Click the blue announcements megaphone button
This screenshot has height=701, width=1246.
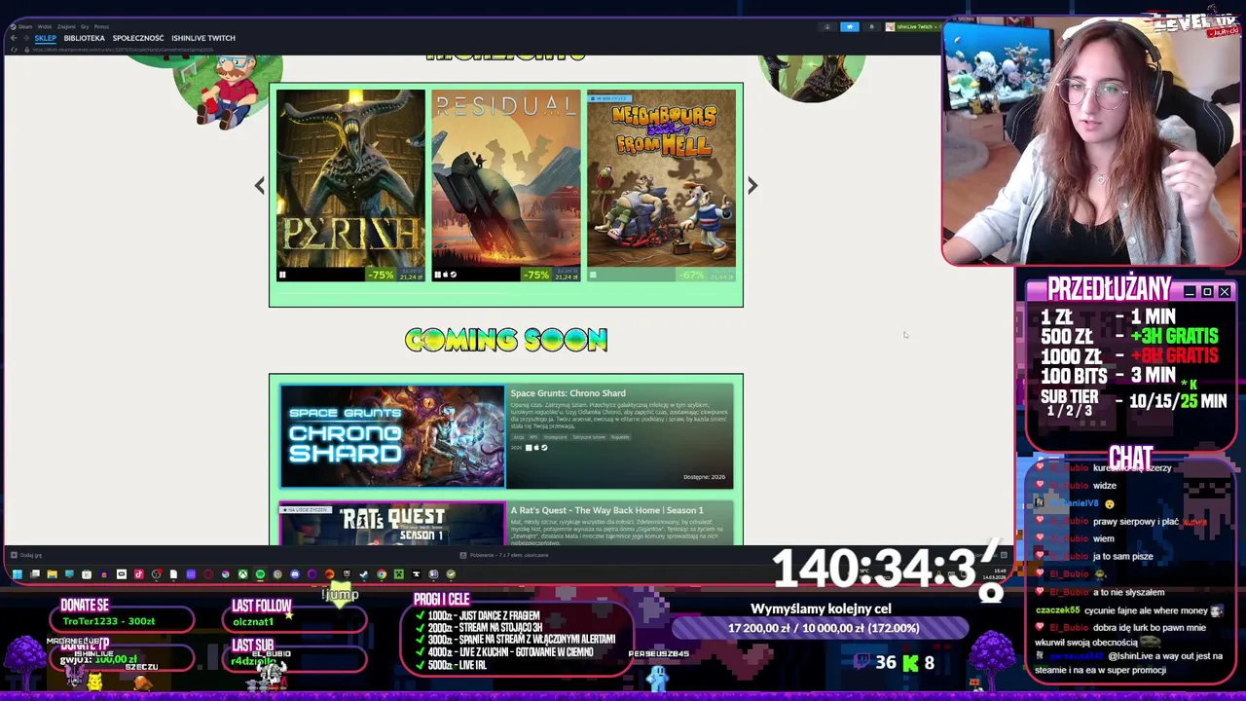[x=850, y=27]
